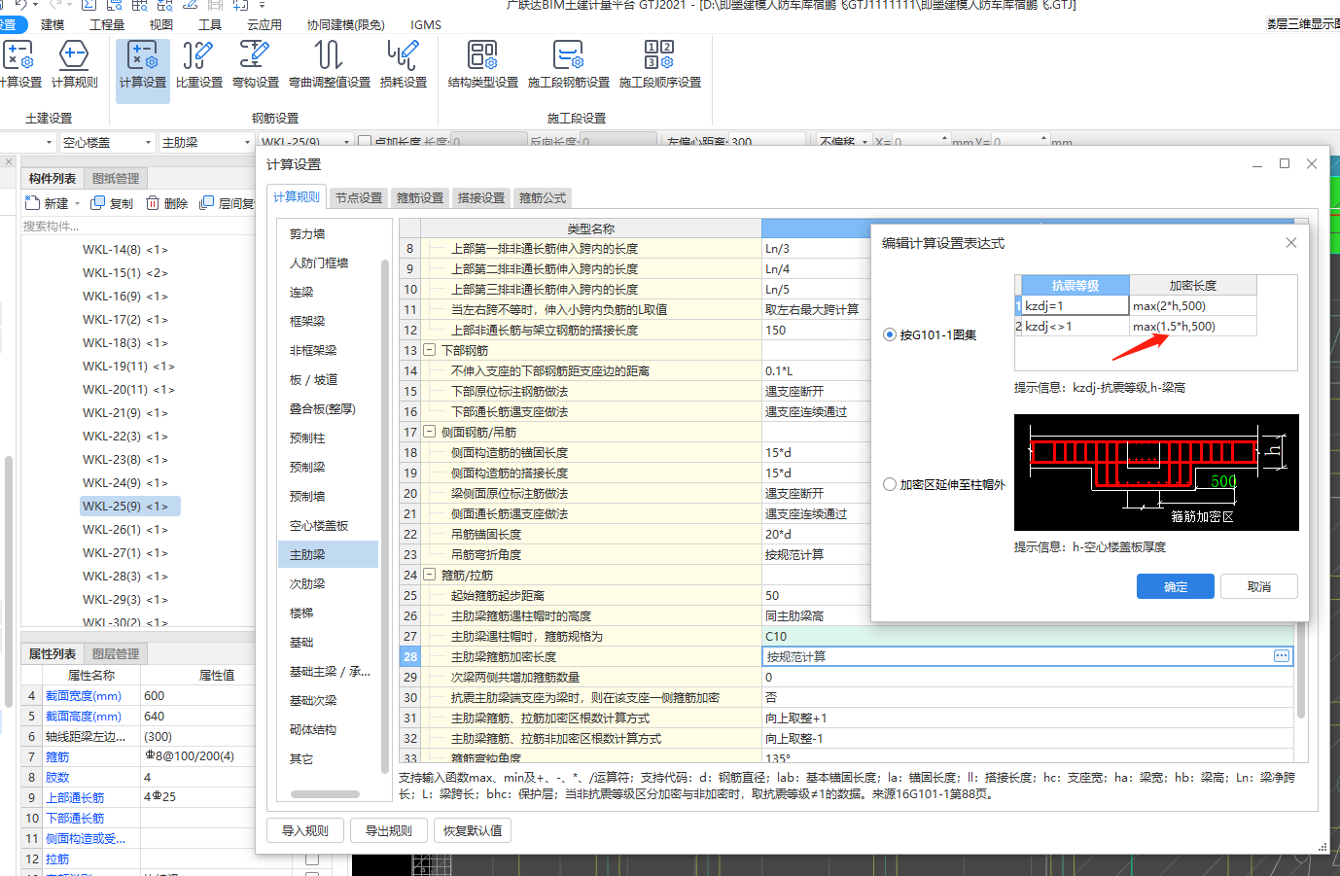Click the 取消 button
Screen dimensions: 1340x876
[1259, 586]
